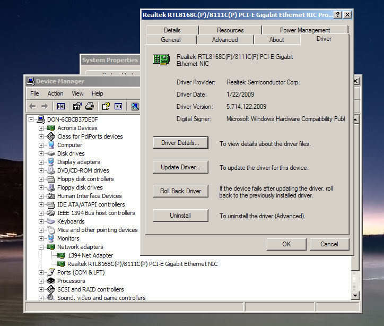Switch to the General tab
This screenshot has height=326, width=384.
pos(171,40)
